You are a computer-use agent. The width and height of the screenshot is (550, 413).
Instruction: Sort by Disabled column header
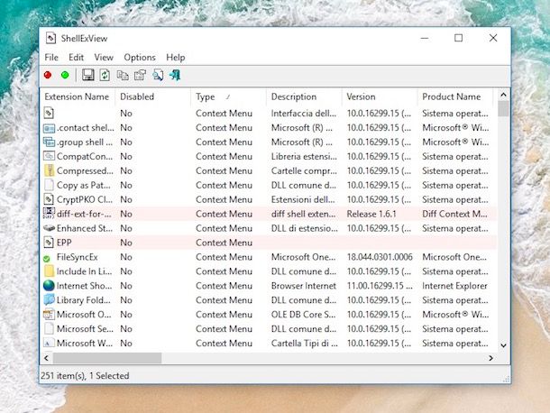click(153, 96)
